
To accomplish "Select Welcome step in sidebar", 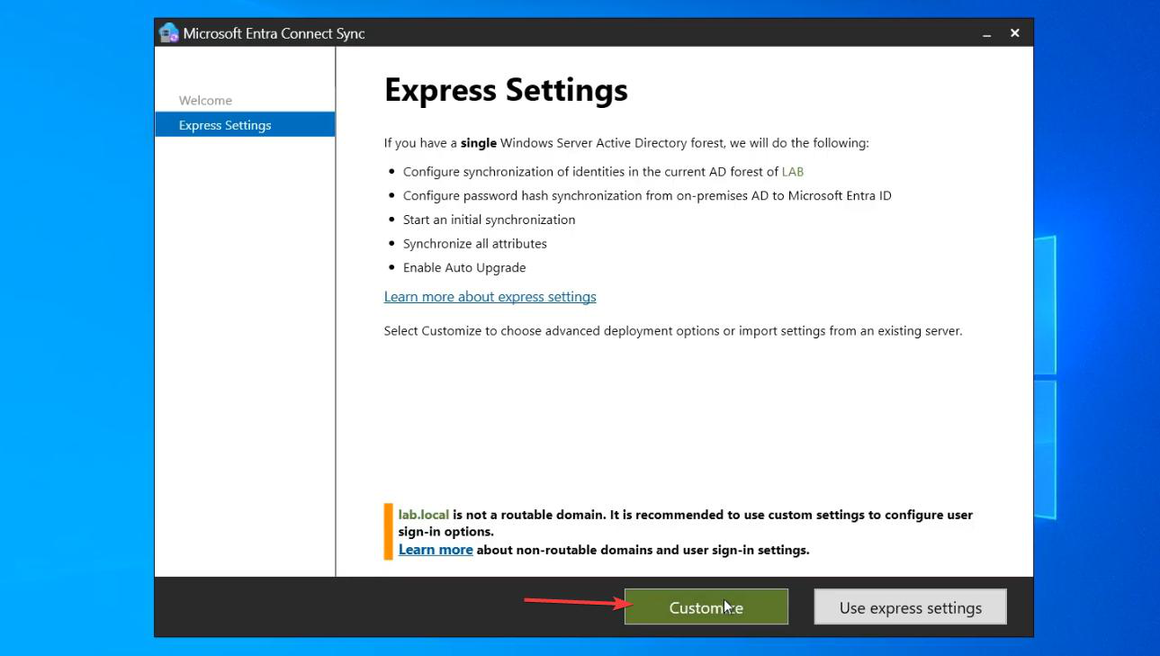I will point(205,101).
